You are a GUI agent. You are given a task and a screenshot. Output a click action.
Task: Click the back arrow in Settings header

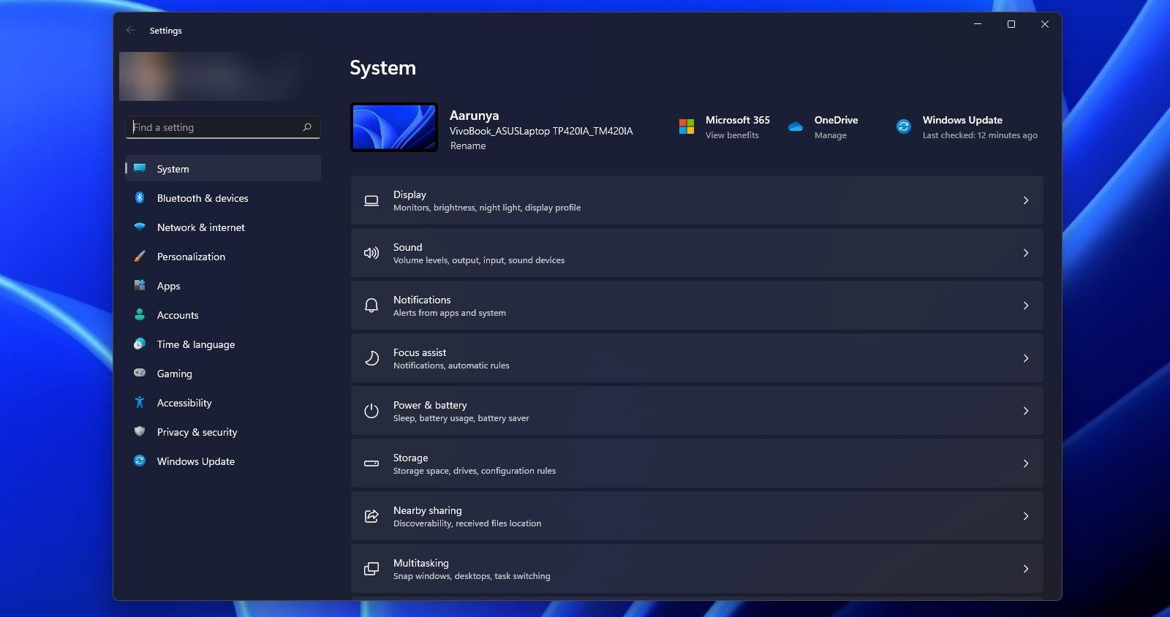[x=131, y=31]
